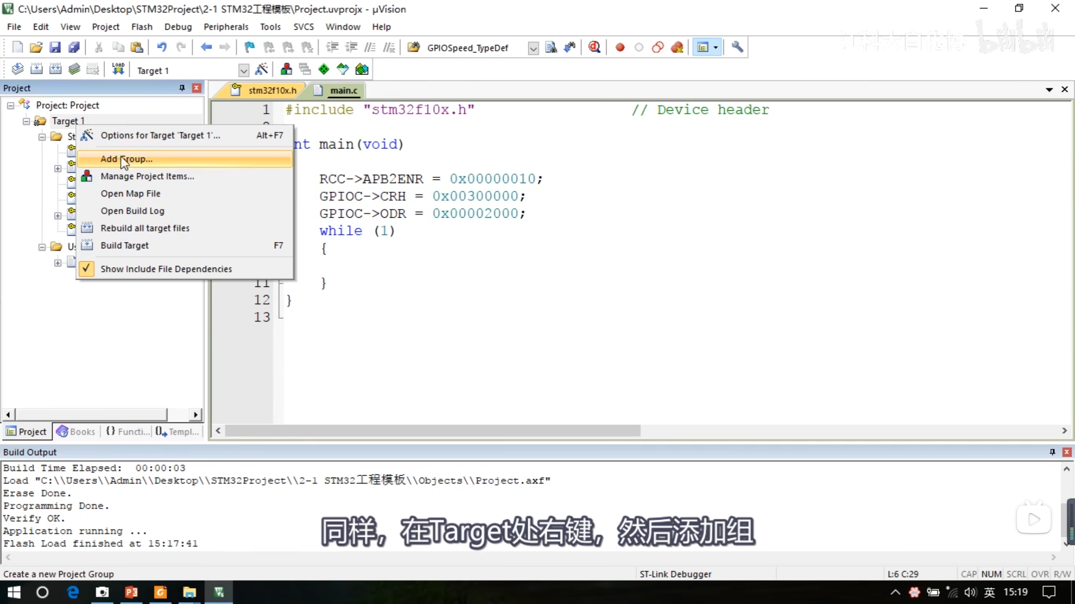Open Manage Run-Time Environment green diamond icon
This screenshot has width=1075, height=604.
click(324, 69)
